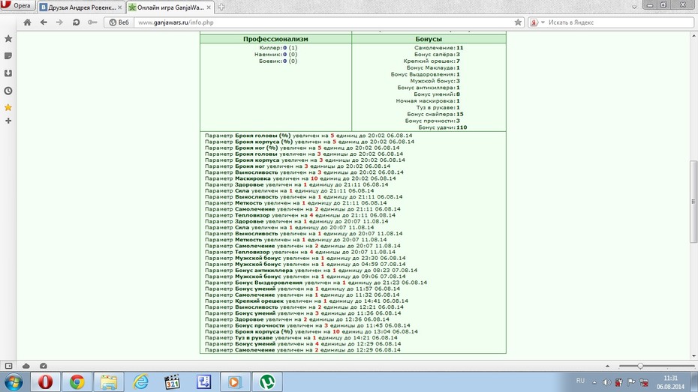Click the cloud sync icon in status bar
The width and height of the screenshot is (698, 392).
(x=26, y=366)
